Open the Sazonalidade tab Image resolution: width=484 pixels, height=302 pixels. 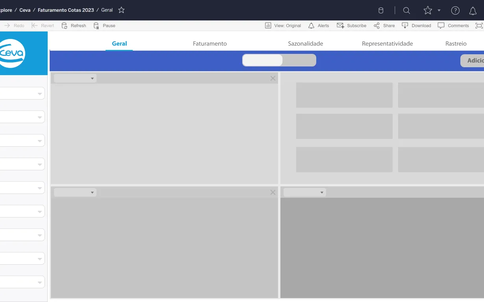306,44
